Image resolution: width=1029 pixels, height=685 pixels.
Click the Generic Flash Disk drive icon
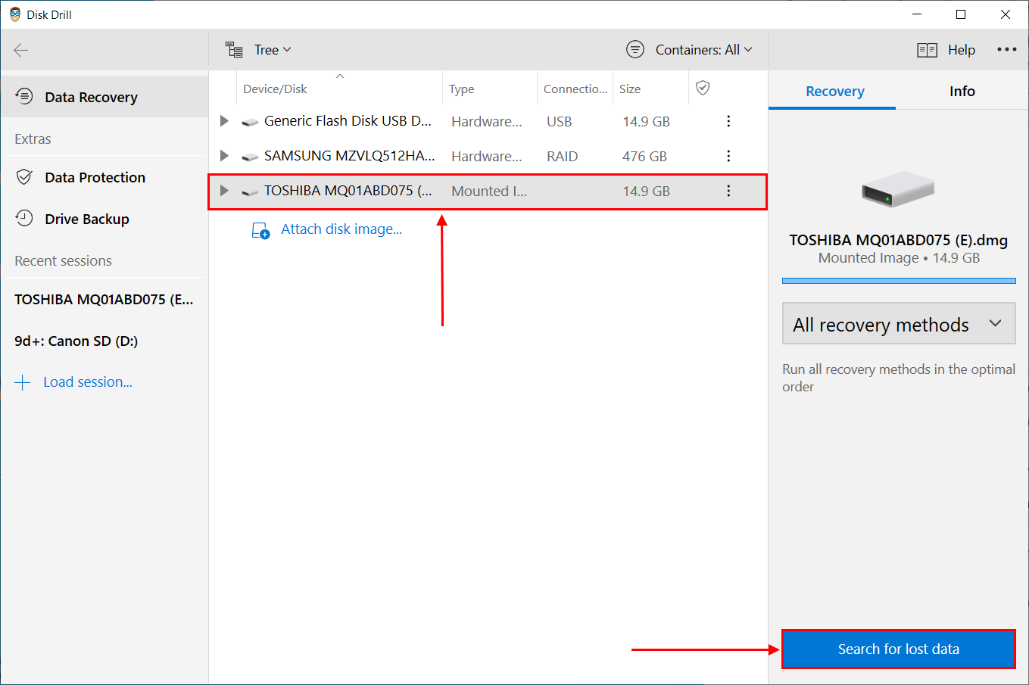(250, 122)
